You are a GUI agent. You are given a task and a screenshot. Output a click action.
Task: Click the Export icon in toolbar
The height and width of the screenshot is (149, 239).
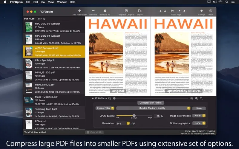(140, 11)
